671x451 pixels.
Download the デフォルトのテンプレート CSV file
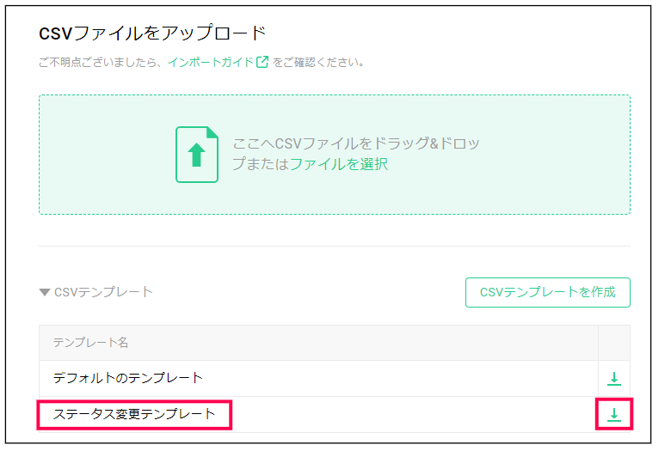pos(613,378)
